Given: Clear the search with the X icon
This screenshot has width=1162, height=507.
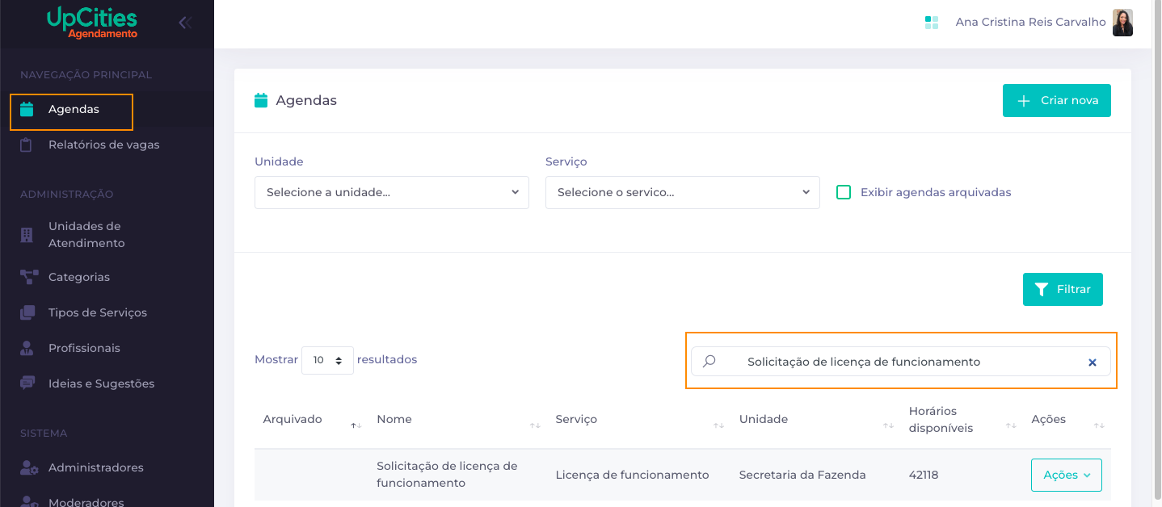Looking at the screenshot, I should tap(1093, 362).
